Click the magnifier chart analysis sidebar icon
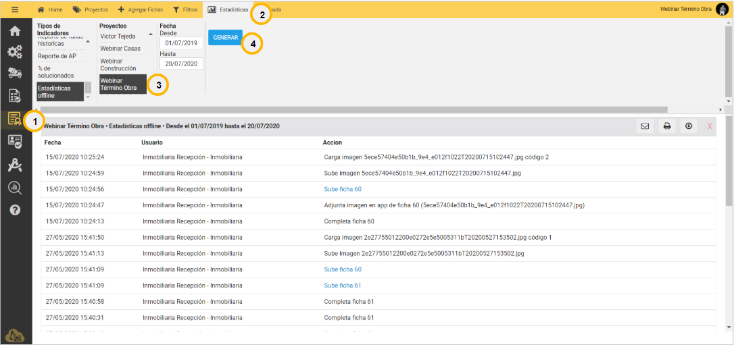The height and width of the screenshot is (347, 734). tap(15, 188)
